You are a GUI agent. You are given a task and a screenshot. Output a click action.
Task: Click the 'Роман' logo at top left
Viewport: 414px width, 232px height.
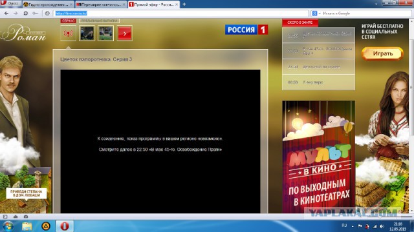[x=24, y=33]
